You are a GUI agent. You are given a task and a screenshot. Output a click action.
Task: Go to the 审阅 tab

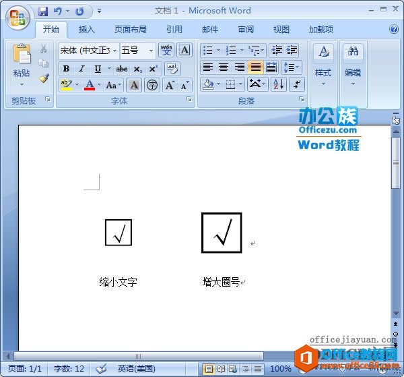tap(246, 30)
